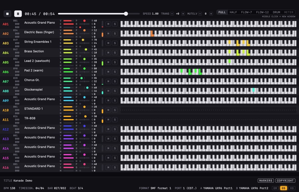
Task: Solo the A04 Brass Section channel
Action: (115, 52)
